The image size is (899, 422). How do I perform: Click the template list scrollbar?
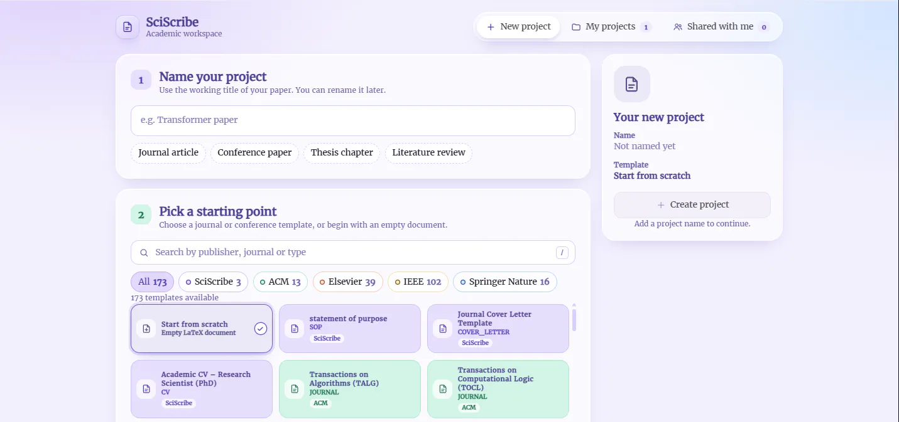tap(574, 320)
